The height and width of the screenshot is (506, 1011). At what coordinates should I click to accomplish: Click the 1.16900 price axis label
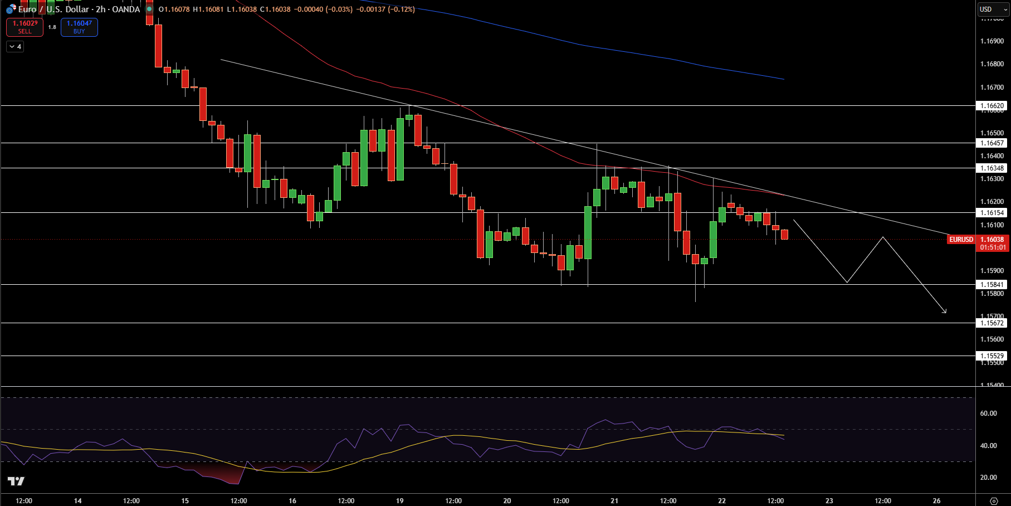pyautogui.click(x=992, y=41)
